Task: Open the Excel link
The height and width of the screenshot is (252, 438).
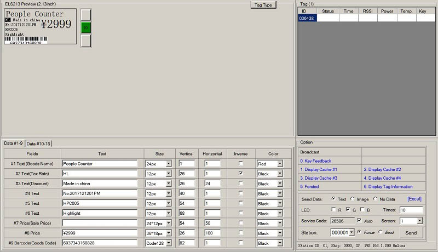Action: coord(414,199)
